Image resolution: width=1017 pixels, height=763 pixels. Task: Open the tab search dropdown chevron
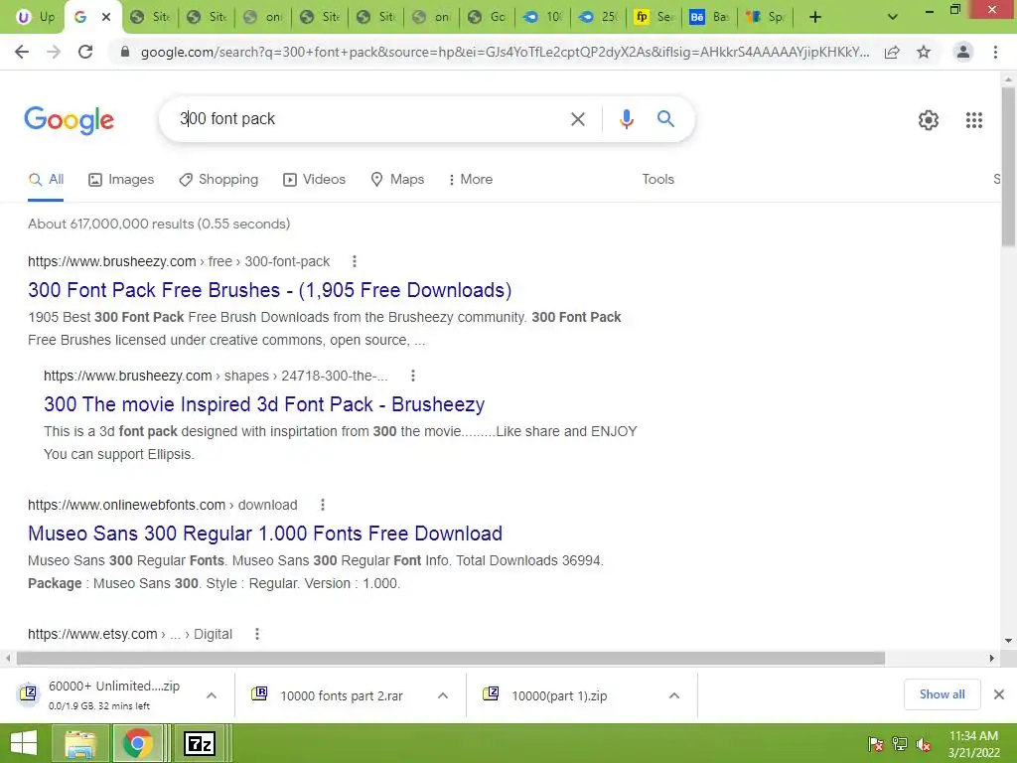893,17
